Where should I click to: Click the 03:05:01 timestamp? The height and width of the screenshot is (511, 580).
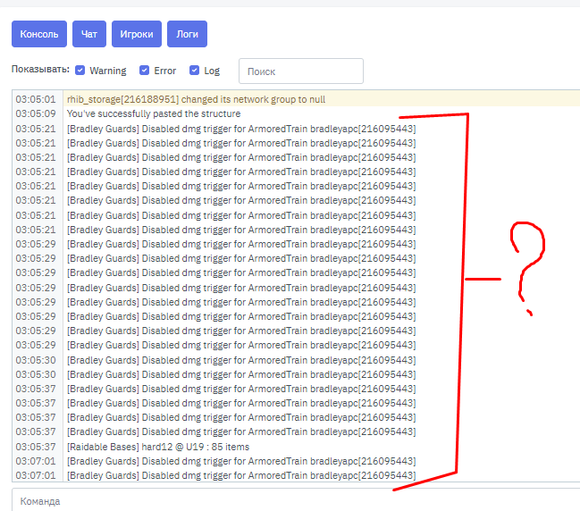[x=36, y=99]
